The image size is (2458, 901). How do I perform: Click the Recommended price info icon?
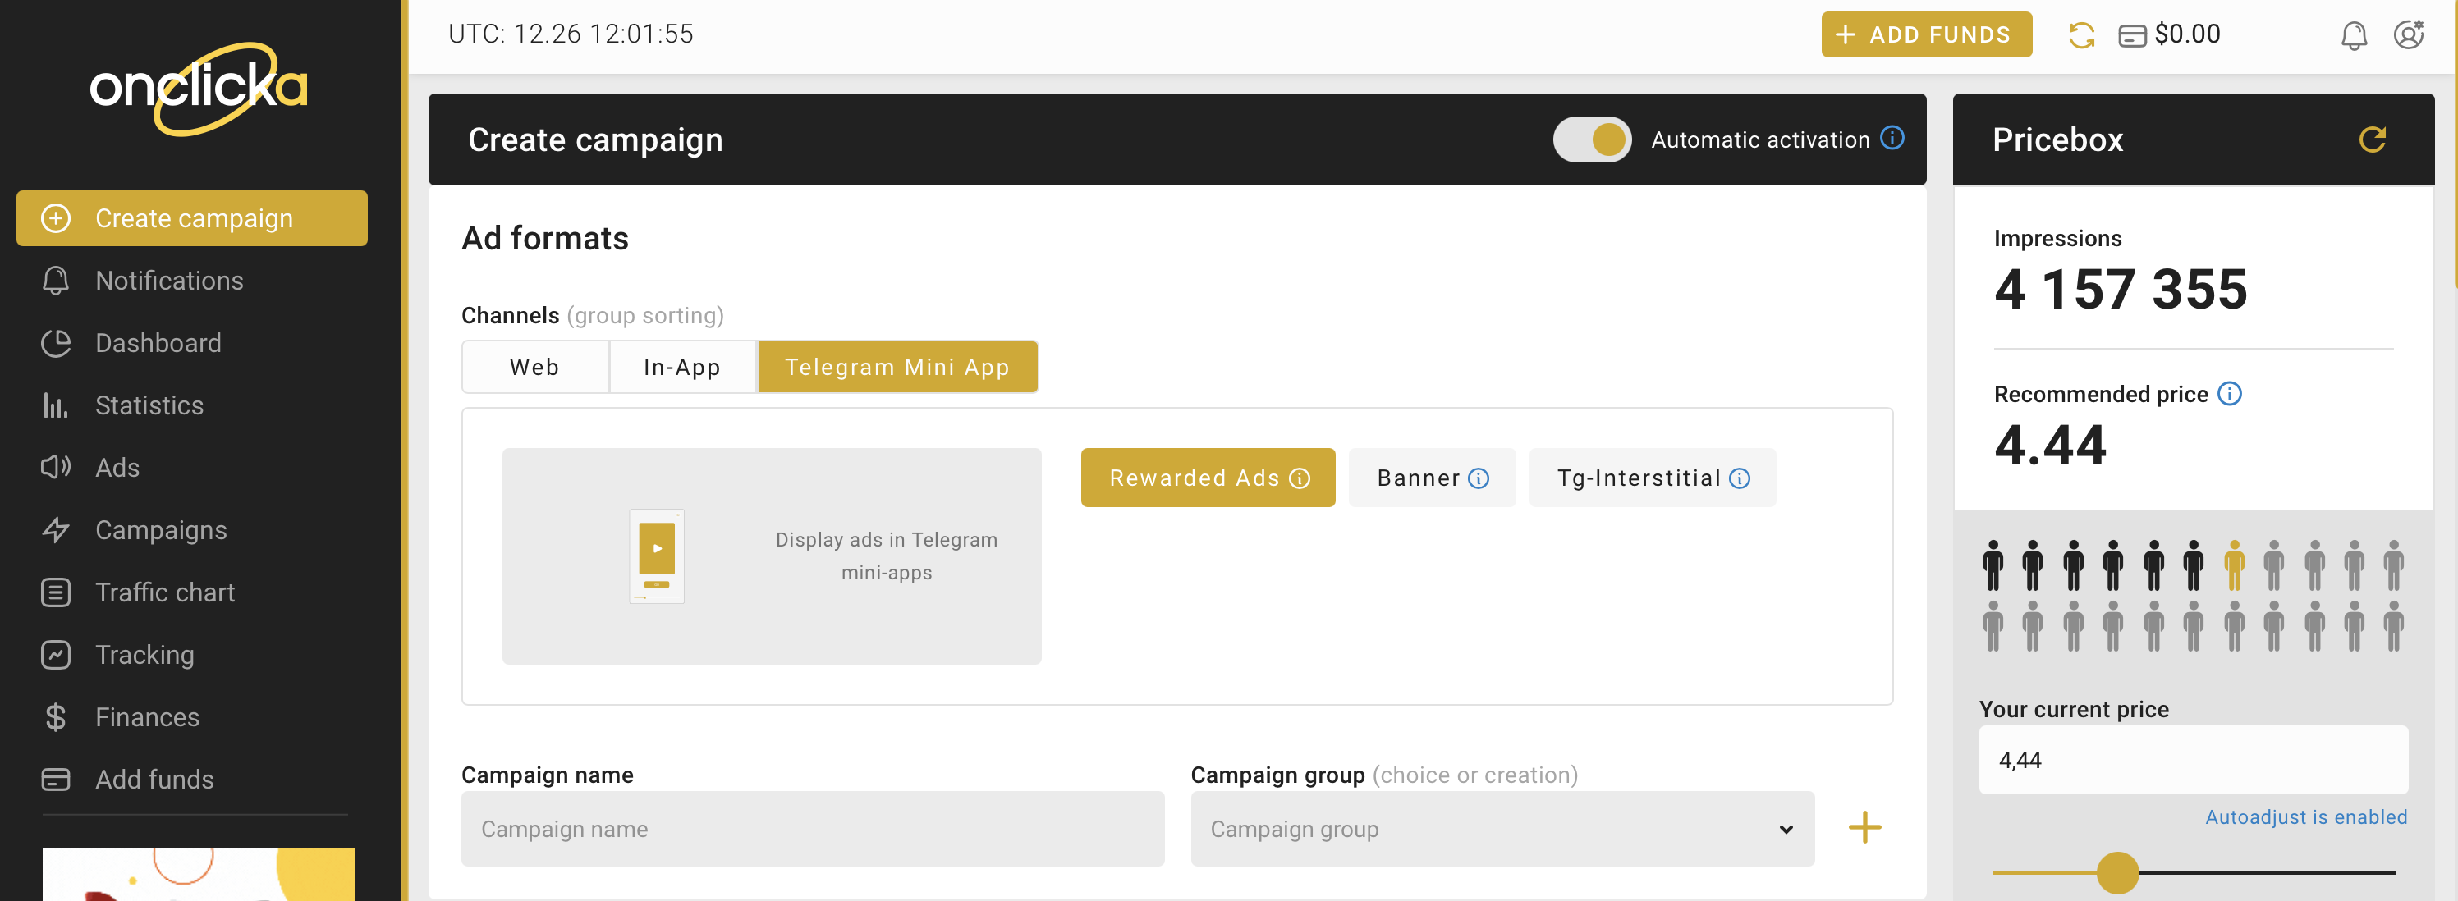[2229, 394]
